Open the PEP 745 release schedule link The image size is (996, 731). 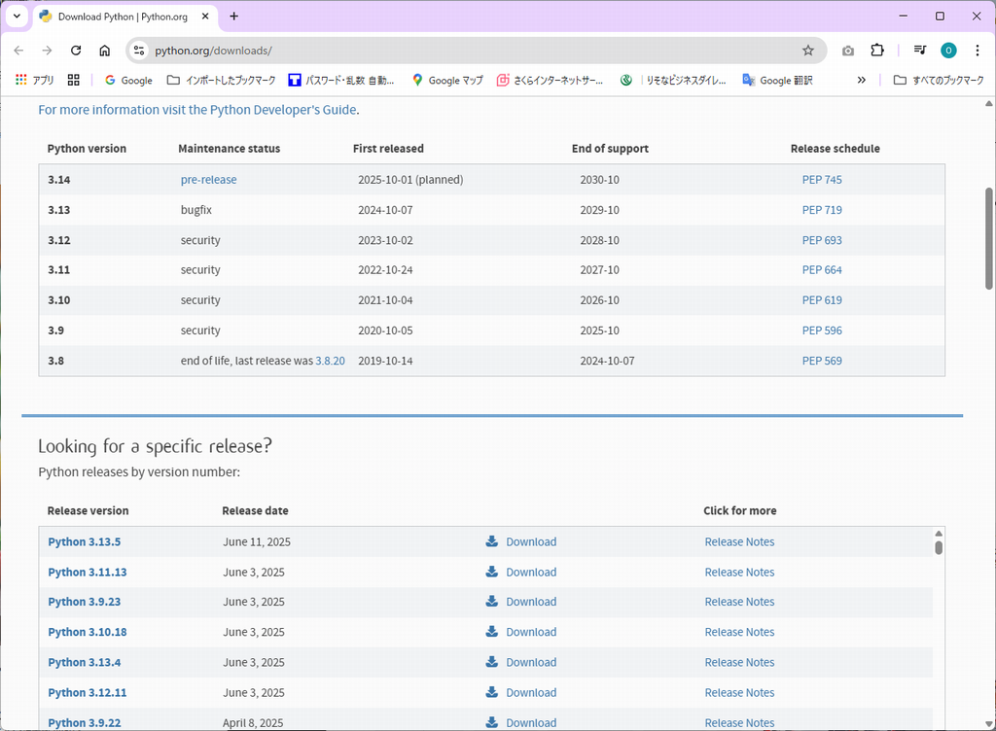pyautogui.click(x=821, y=180)
